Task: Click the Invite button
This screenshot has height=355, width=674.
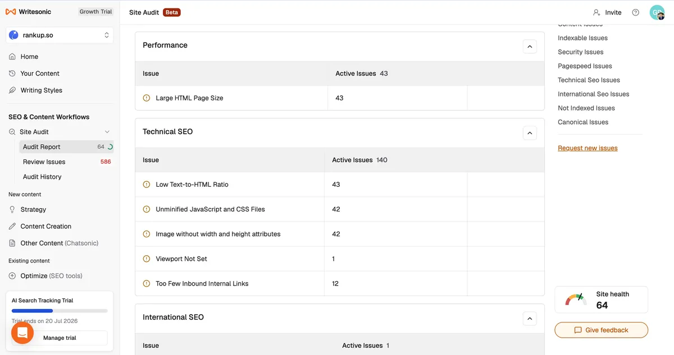Action: pos(607,12)
